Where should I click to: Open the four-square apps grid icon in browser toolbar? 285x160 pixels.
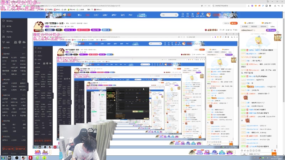(x=270, y=6)
